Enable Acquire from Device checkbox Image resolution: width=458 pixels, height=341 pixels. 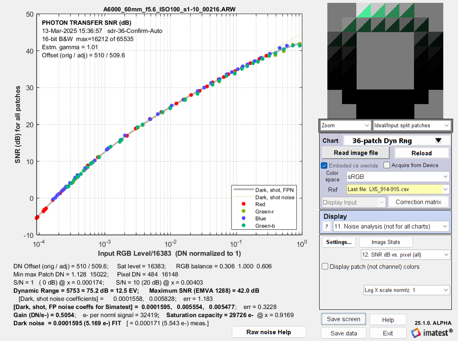(x=386, y=165)
